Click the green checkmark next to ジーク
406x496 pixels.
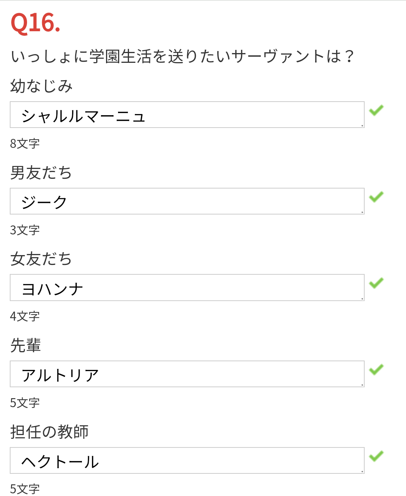[x=376, y=197]
